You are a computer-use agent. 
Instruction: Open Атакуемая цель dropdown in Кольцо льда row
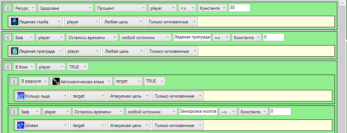129,96
